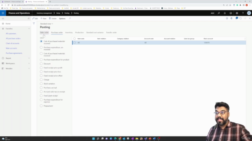Collapse the Favorites section chevron
The height and width of the screenshot is (141, 252).
(29, 29)
